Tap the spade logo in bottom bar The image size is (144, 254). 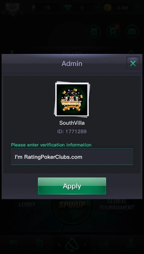click(x=72, y=245)
